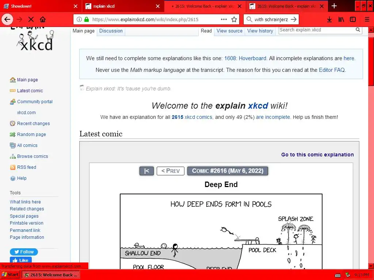The image size is (374, 280).
Task: Click the Random page shuffle icon
Action: click(13, 135)
